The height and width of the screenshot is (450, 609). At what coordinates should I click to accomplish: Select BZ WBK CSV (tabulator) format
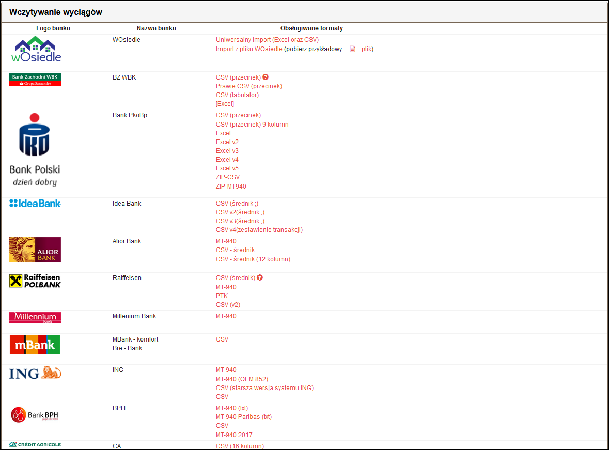pos(237,95)
